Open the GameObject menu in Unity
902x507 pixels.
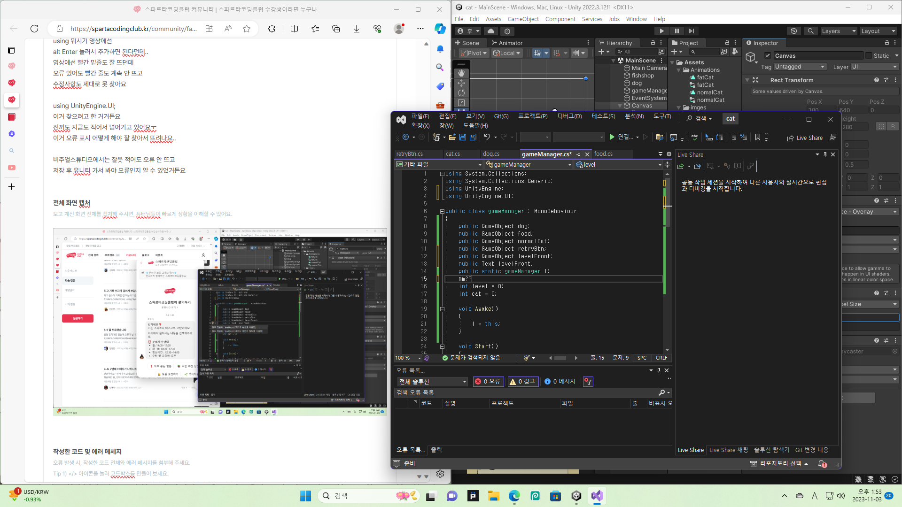[x=523, y=19]
